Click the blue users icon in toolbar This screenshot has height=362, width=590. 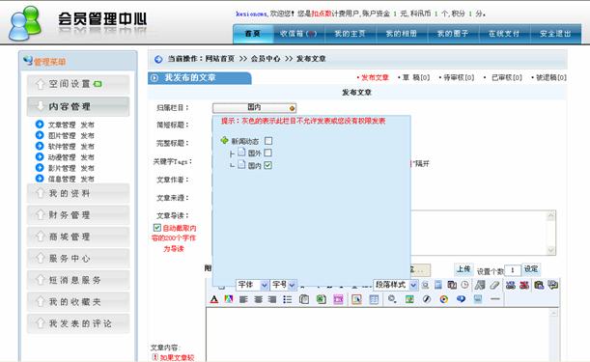pyautogui.click(x=510, y=285)
